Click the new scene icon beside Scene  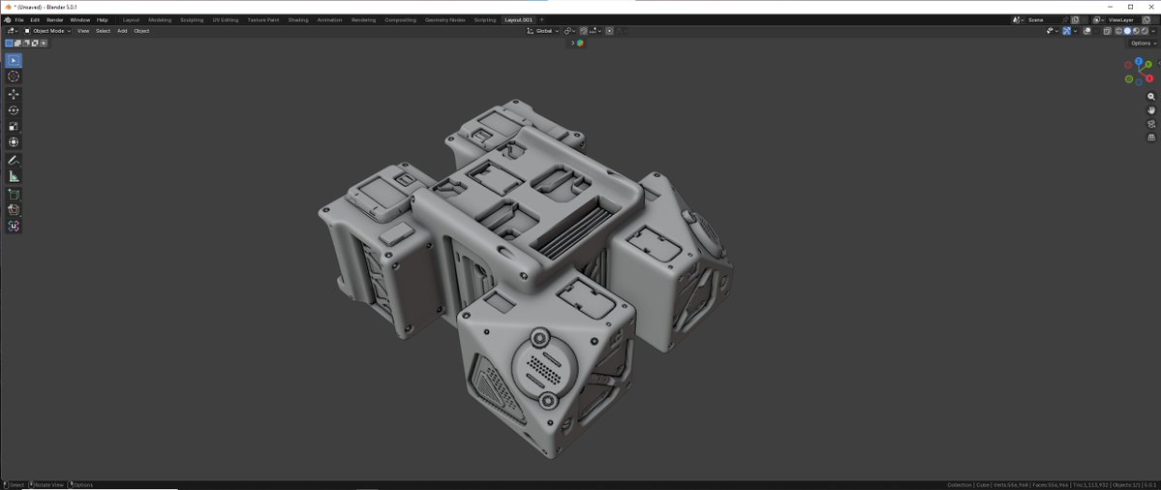(x=1075, y=19)
